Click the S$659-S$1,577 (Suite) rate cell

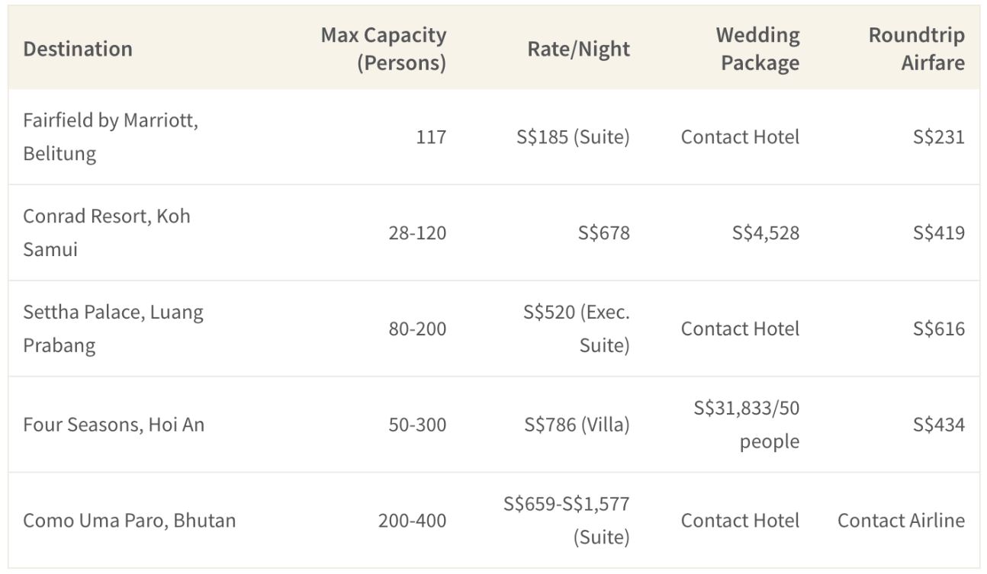click(567, 521)
